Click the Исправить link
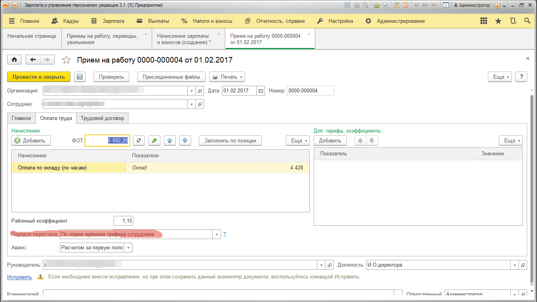 19,277
